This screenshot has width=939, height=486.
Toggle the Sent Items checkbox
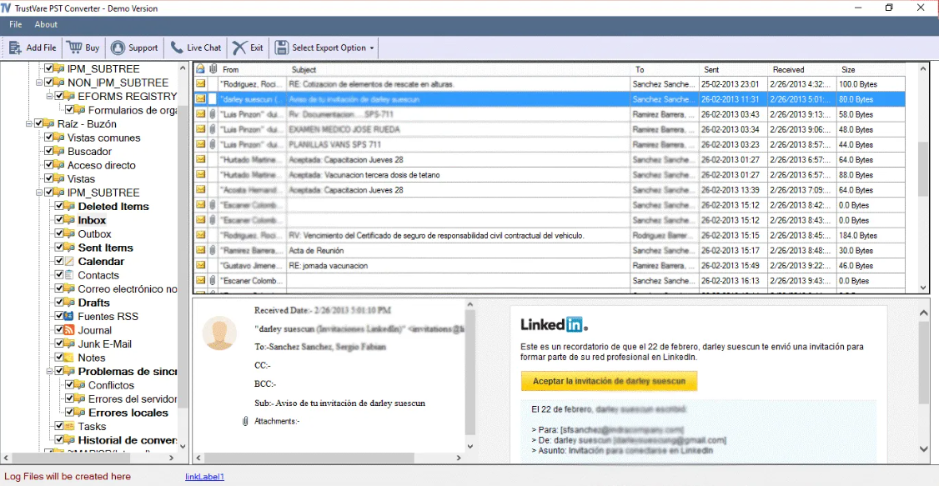click(59, 248)
